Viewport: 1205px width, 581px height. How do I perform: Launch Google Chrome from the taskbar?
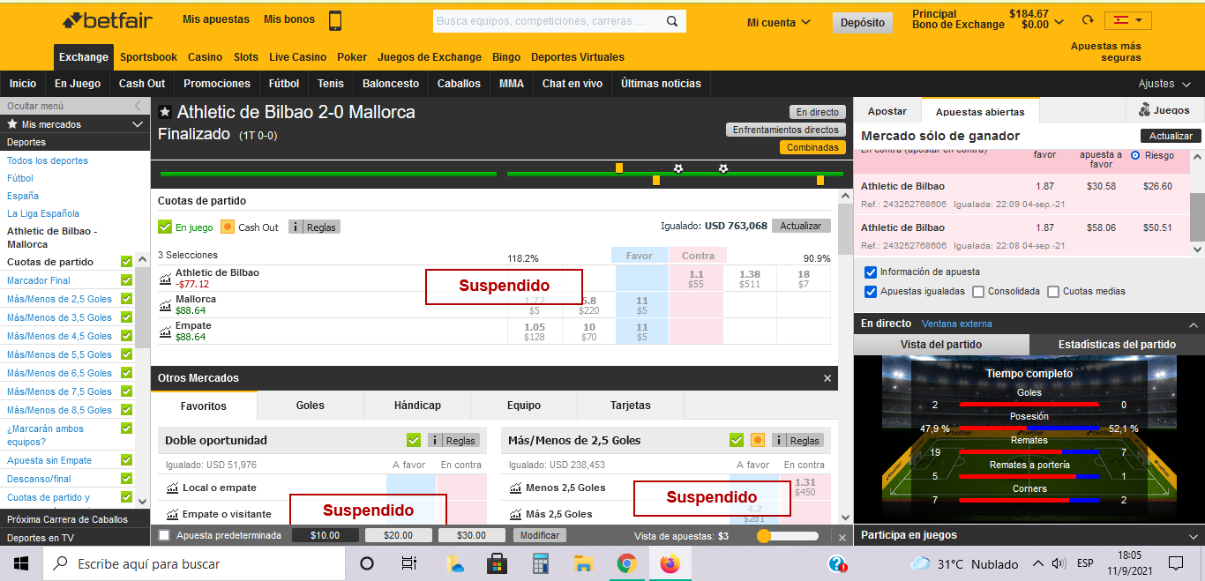coord(627,563)
